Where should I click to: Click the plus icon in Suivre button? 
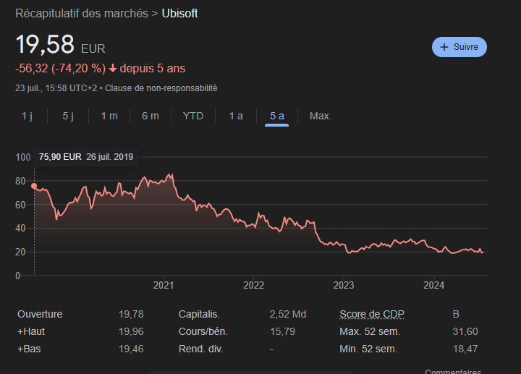(444, 47)
